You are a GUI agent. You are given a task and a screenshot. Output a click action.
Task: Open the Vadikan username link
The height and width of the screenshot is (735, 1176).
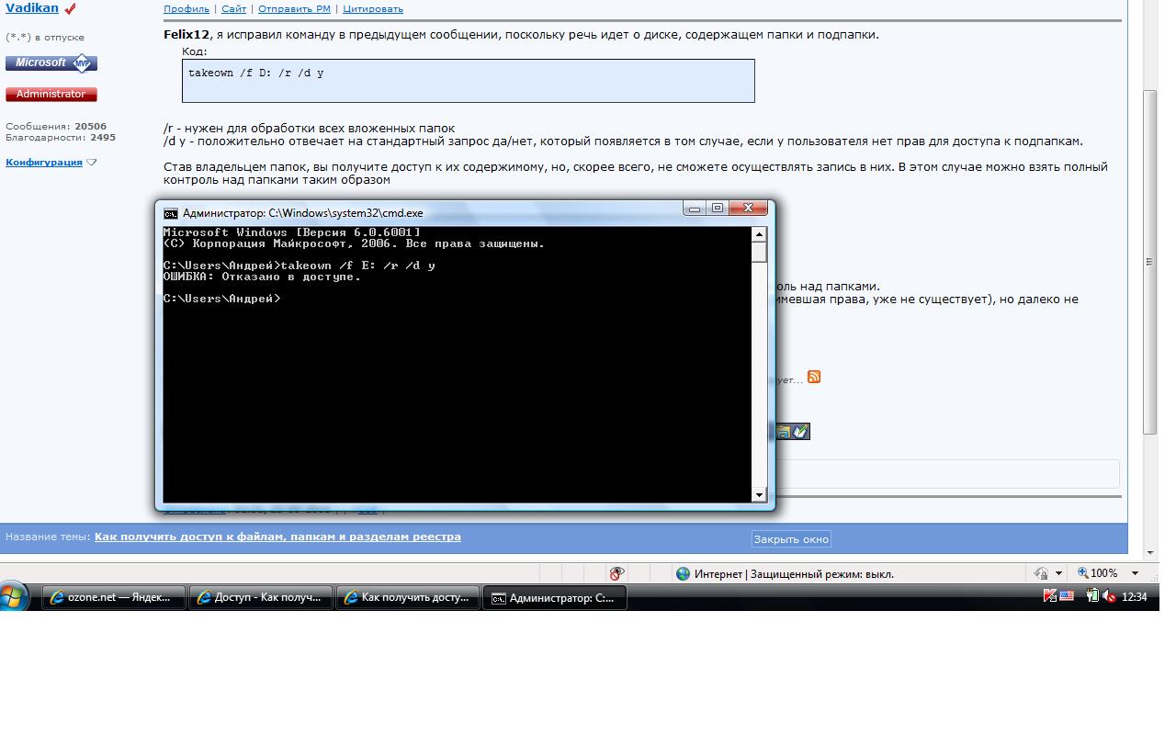coord(32,7)
